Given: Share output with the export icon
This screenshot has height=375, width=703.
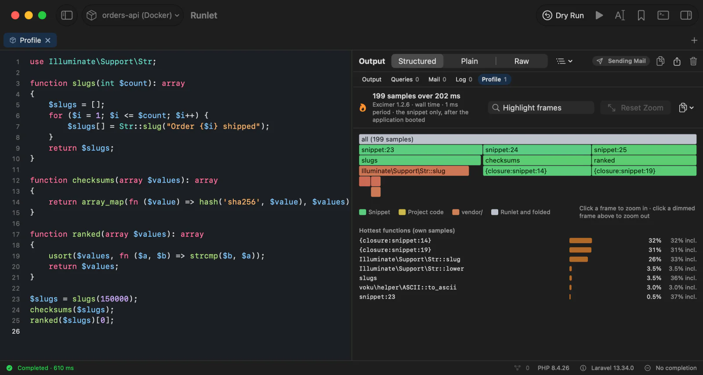Looking at the screenshot, I should click(x=677, y=61).
